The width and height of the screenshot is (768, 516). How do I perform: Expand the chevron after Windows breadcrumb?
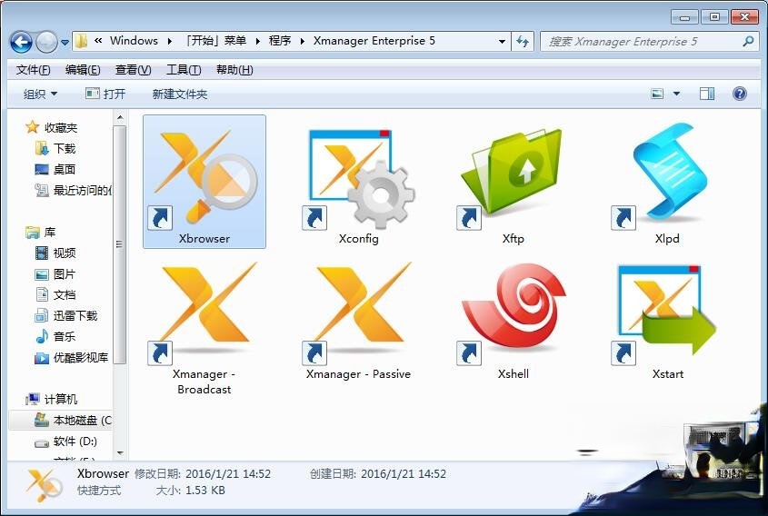[169, 41]
